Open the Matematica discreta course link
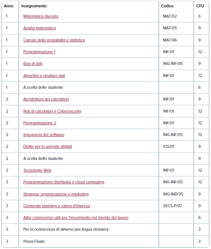This screenshot has height=249, width=211. tap(40, 17)
